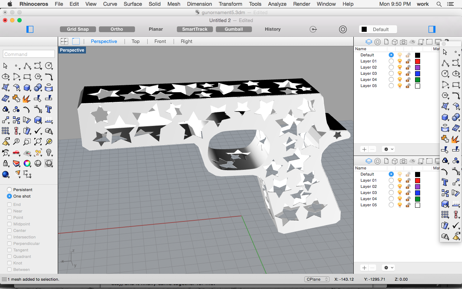Enable the End object snap checkbox
This screenshot has width=462, height=289.
(x=9, y=204)
